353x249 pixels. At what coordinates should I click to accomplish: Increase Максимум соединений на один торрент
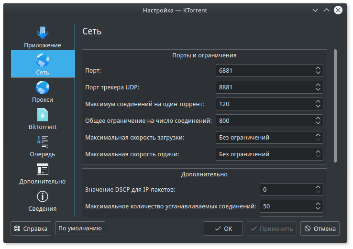pos(318,102)
